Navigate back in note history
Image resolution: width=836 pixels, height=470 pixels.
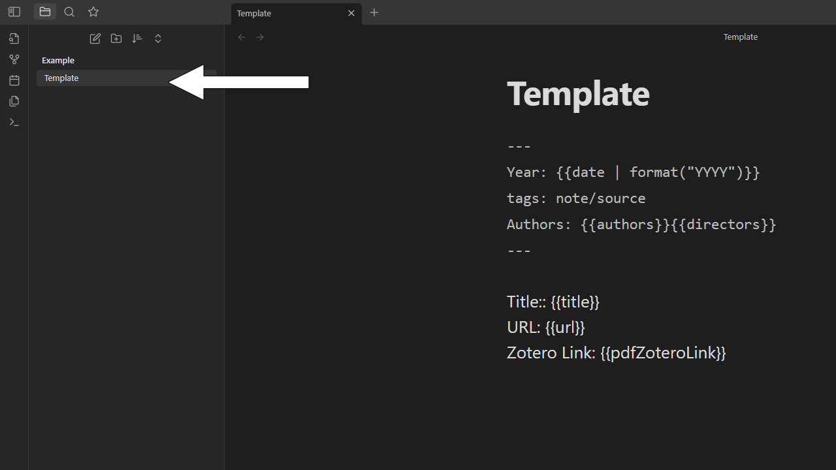[242, 37]
